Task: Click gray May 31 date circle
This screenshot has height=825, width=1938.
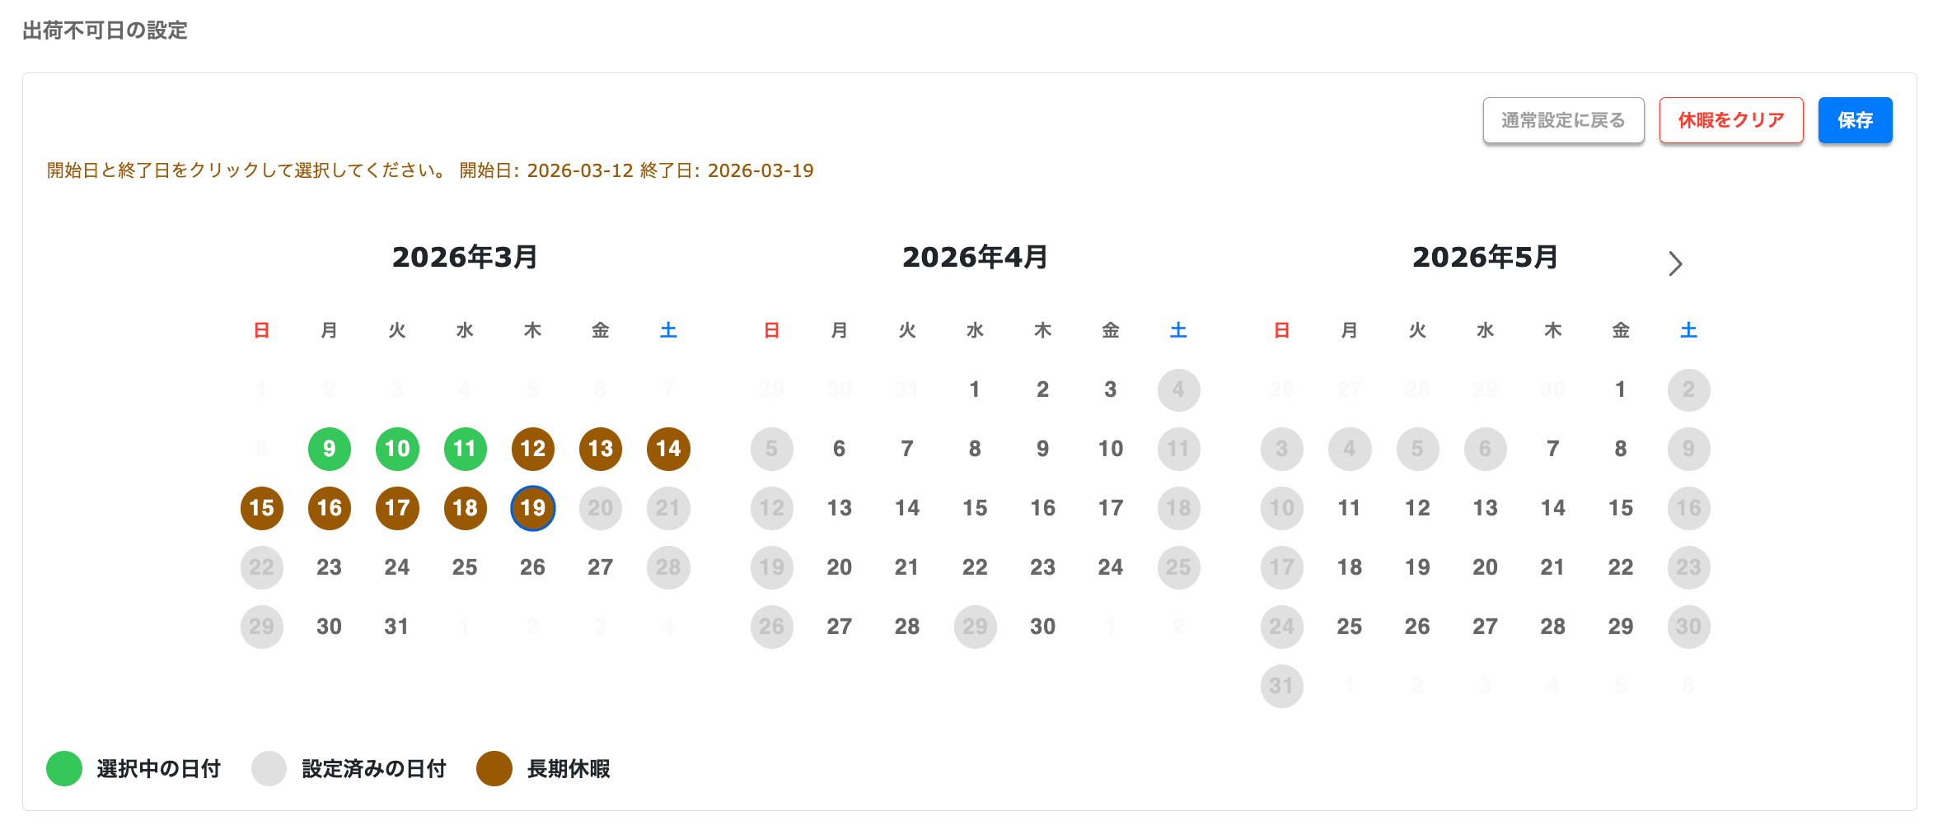Action: [x=1281, y=686]
